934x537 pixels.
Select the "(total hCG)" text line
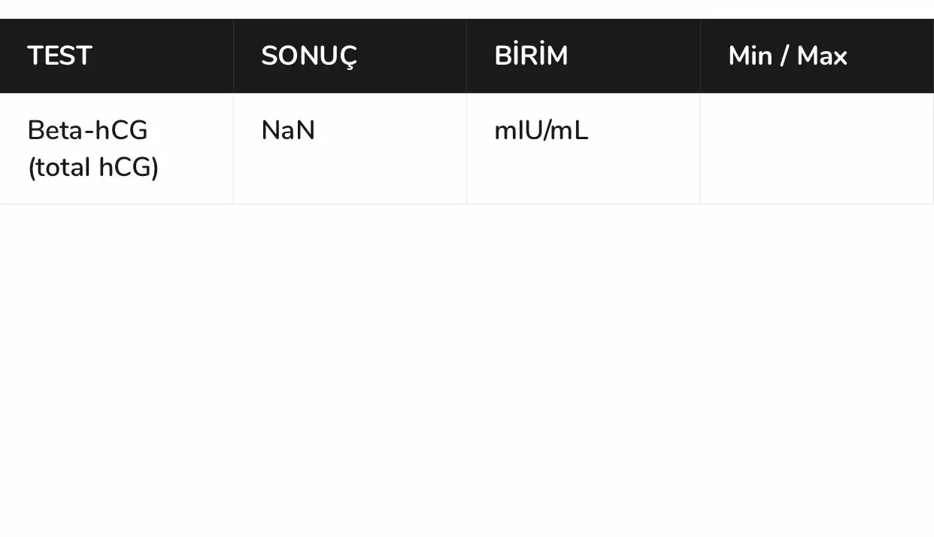[x=93, y=167]
